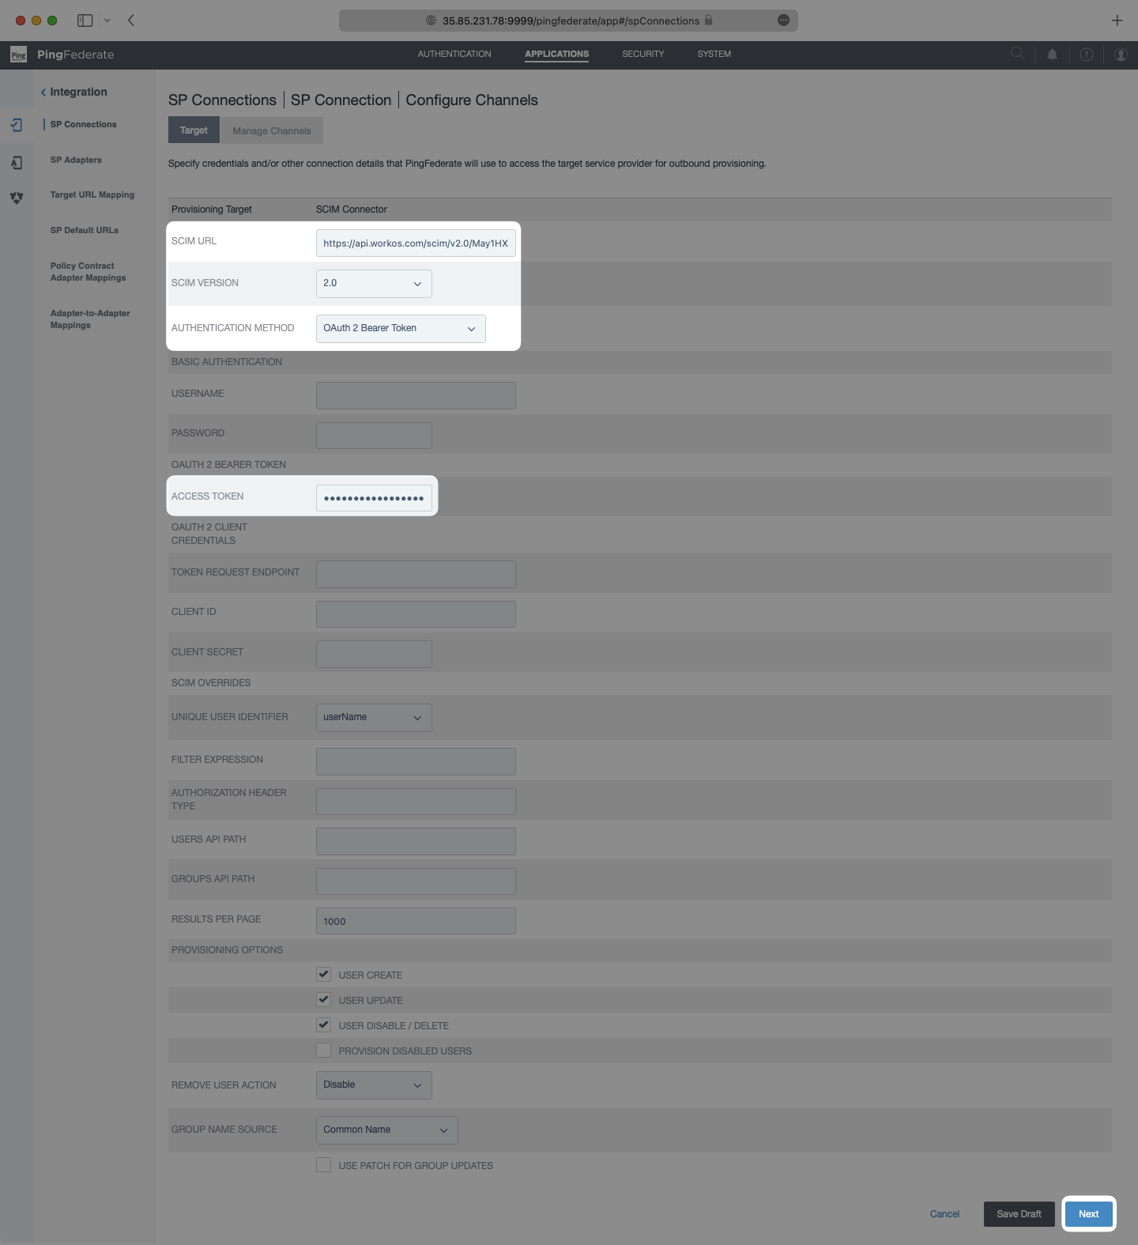Image resolution: width=1138 pixels, height=1245 pixels.
Task: Open a new browser tab with plus
Action: 1117,21
